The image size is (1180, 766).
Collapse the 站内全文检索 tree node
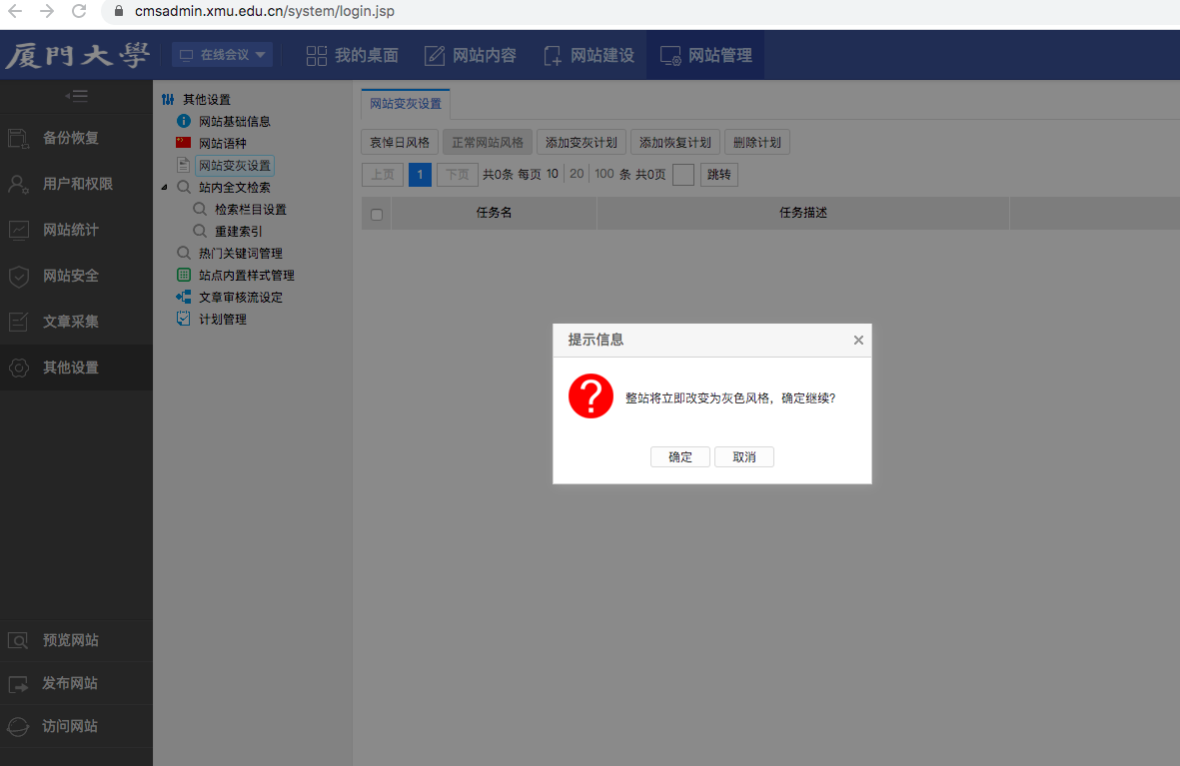165,188
